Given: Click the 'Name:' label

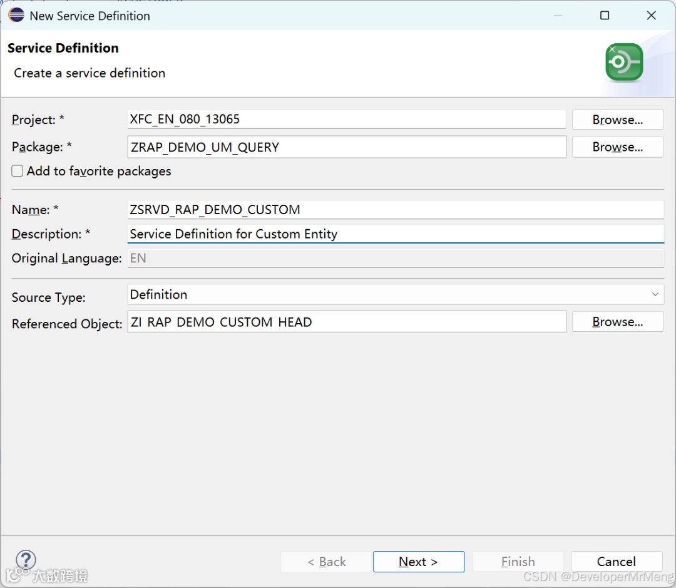Looking at the screenshot, I should [35, 210].
